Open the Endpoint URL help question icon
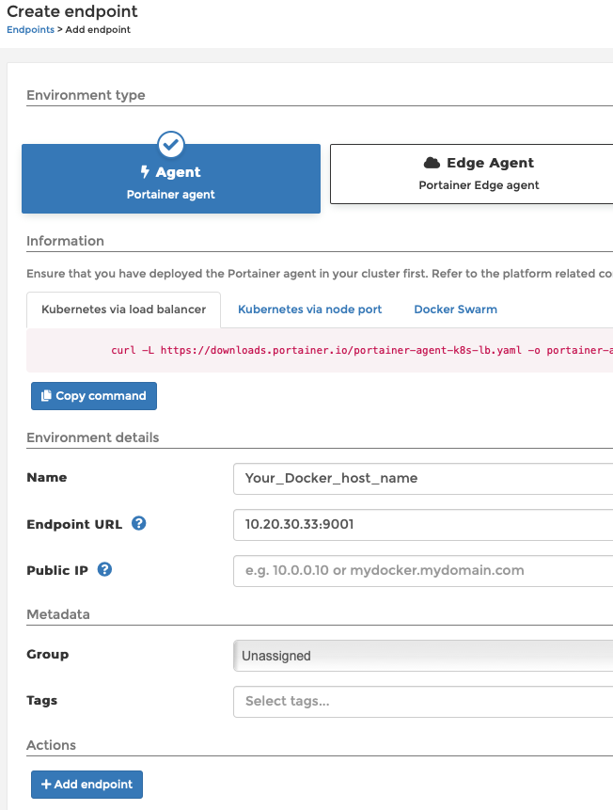 (138, 523)
